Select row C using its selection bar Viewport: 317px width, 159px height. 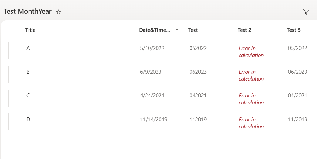pos(8,98)
